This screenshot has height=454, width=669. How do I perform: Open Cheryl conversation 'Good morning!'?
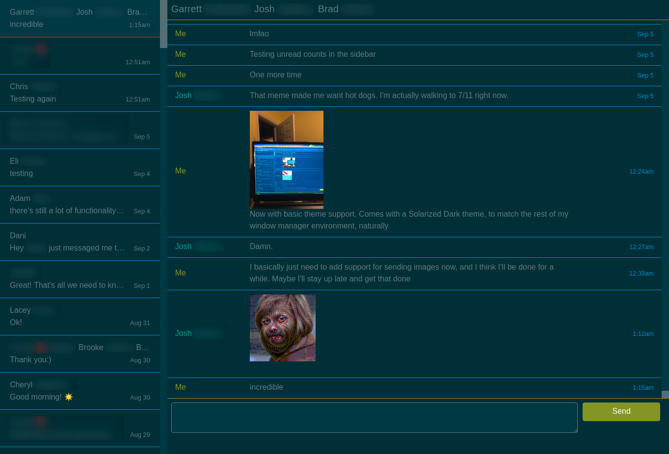click(x=80, y=391)
